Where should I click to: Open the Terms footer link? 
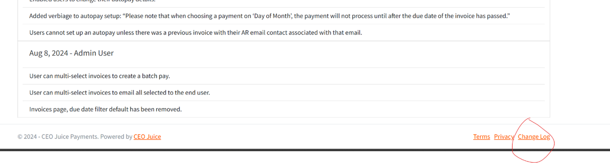coord(482,137)
